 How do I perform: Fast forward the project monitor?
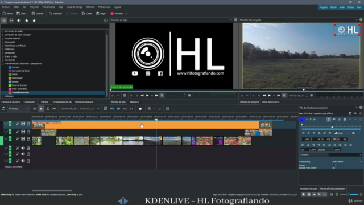pyautogui.click(x=278, y=95)
